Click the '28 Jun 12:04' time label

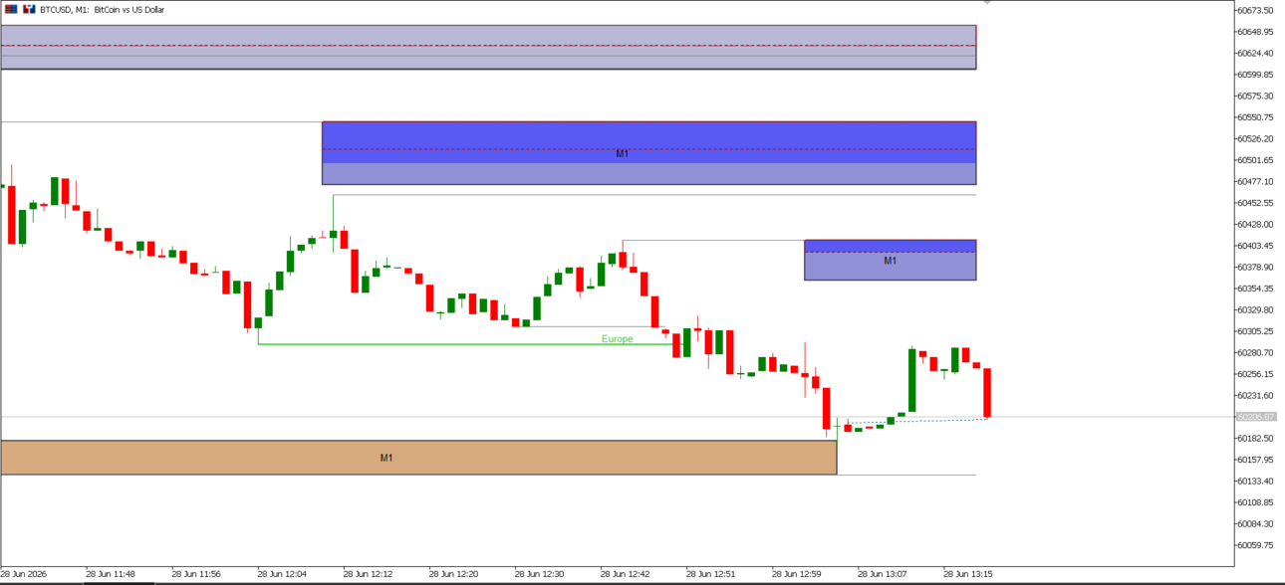click(x=282, y=574)
